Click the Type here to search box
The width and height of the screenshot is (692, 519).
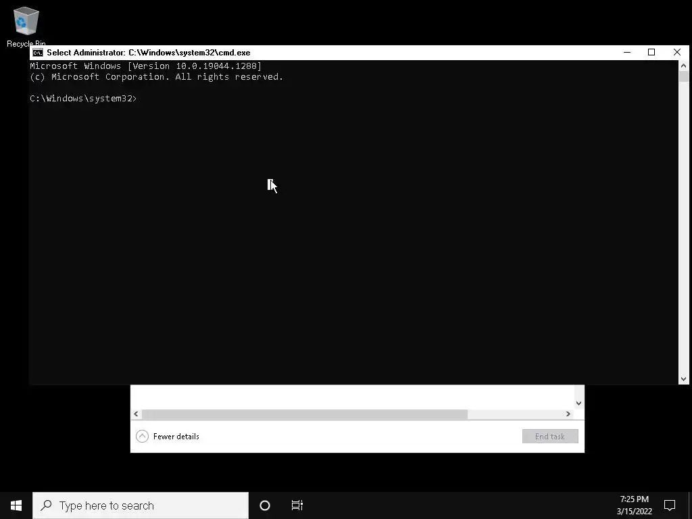point(141,505)
